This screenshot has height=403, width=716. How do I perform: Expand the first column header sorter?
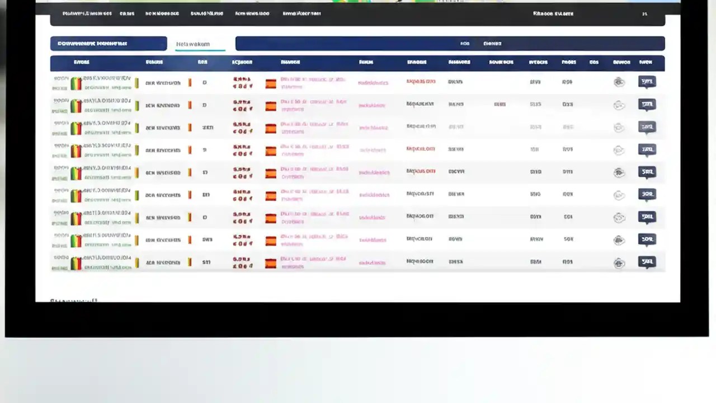click(82, 62)
